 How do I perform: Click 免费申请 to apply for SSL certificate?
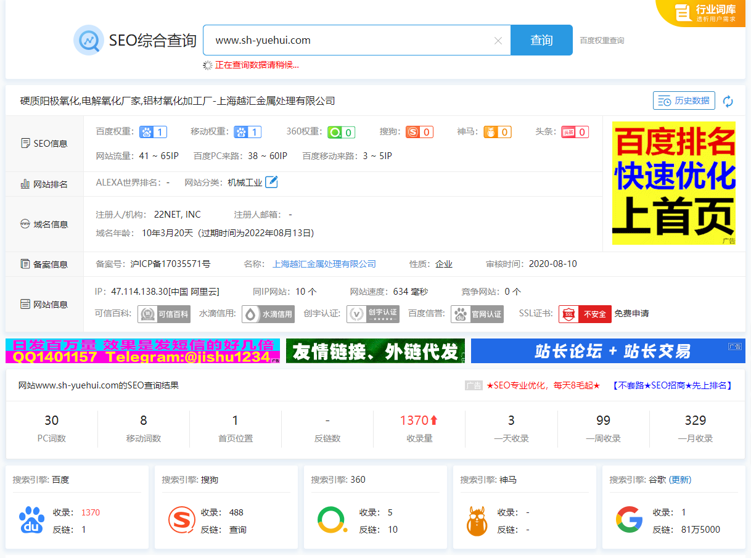(x=630, y=314)
